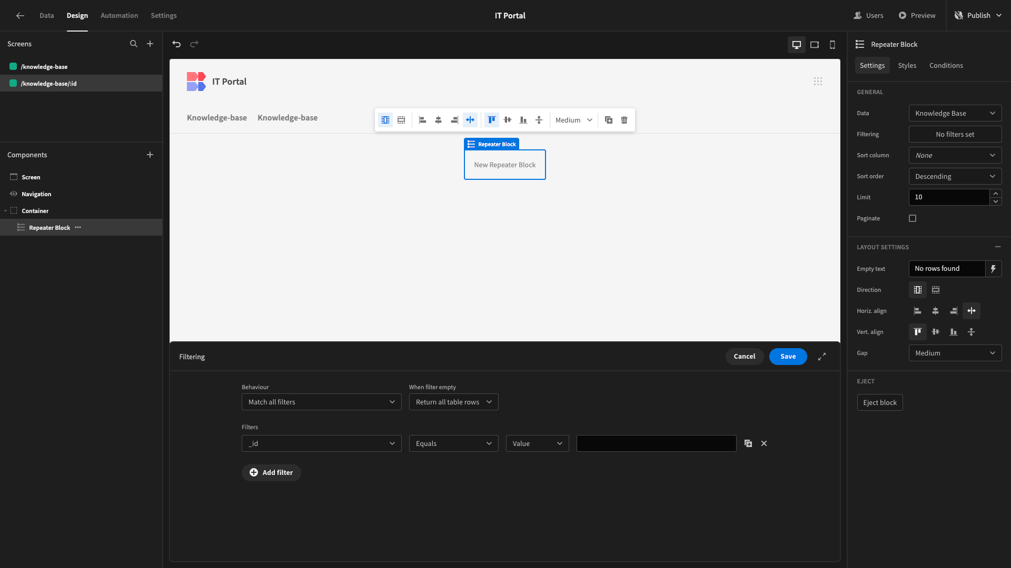This screenshot has width=1011, height=568.
Task: Search screens with magnifier icon
Action: [x=134, y=44]
